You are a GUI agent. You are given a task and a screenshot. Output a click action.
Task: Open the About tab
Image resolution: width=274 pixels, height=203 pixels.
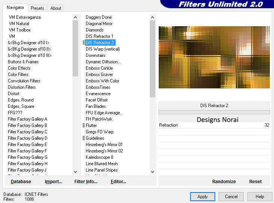56,8
